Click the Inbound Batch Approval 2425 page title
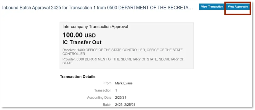Viewport: 255px width, 110px height. pyautogui.click(x=98, y=8)
